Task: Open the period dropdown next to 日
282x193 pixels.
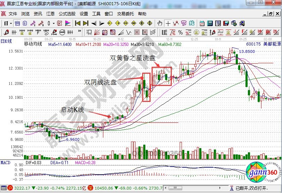Action: coord(11,23)
